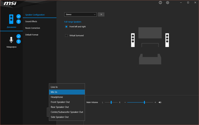
Task: Choose Line In from the menu
Action: tap(67, 87)
